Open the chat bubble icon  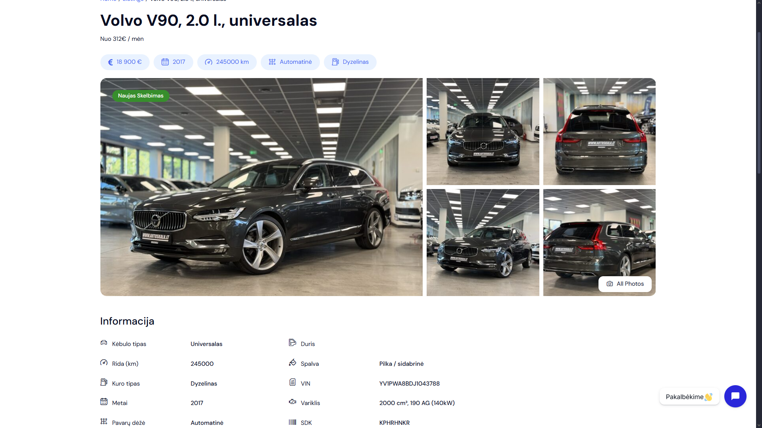735,396
